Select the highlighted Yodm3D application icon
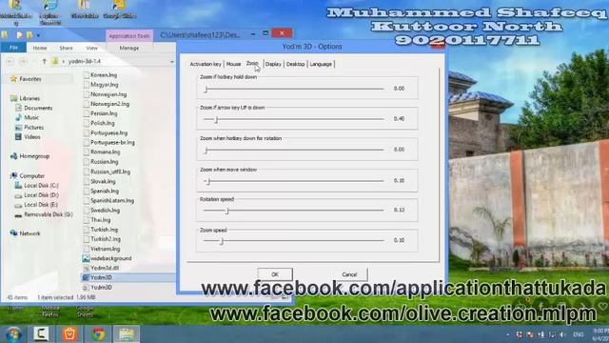This screenshot has width=609, height=343. (x=86, y=277)
